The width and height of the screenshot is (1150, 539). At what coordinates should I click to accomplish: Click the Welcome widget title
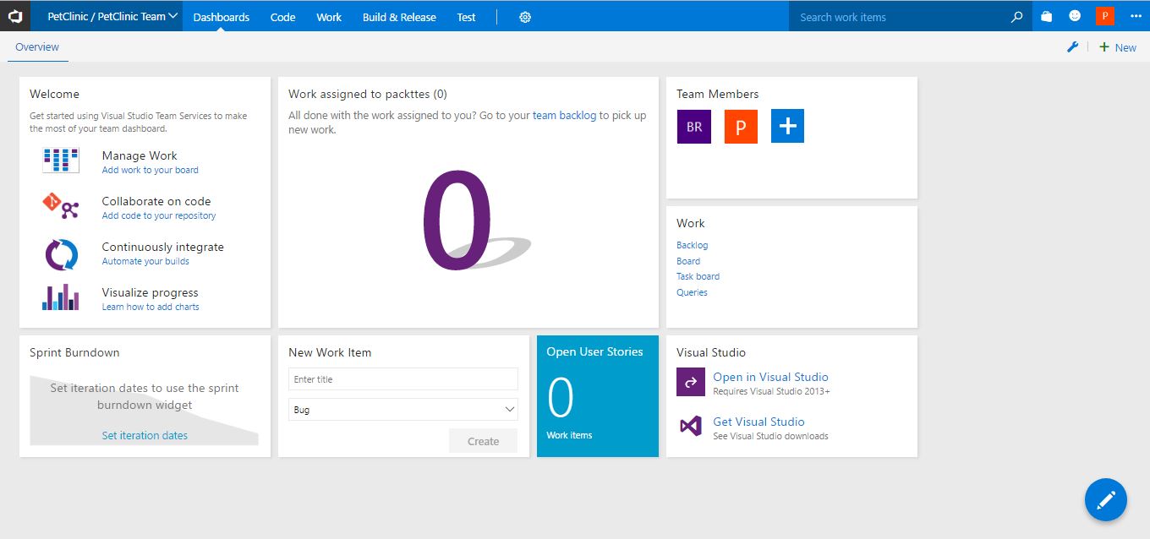[x=54, y=94]
